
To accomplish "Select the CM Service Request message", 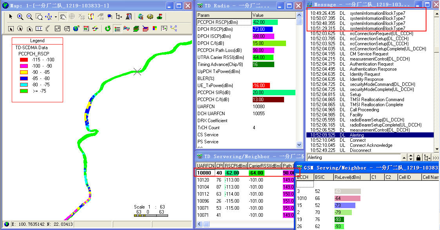I will [370, 54].
